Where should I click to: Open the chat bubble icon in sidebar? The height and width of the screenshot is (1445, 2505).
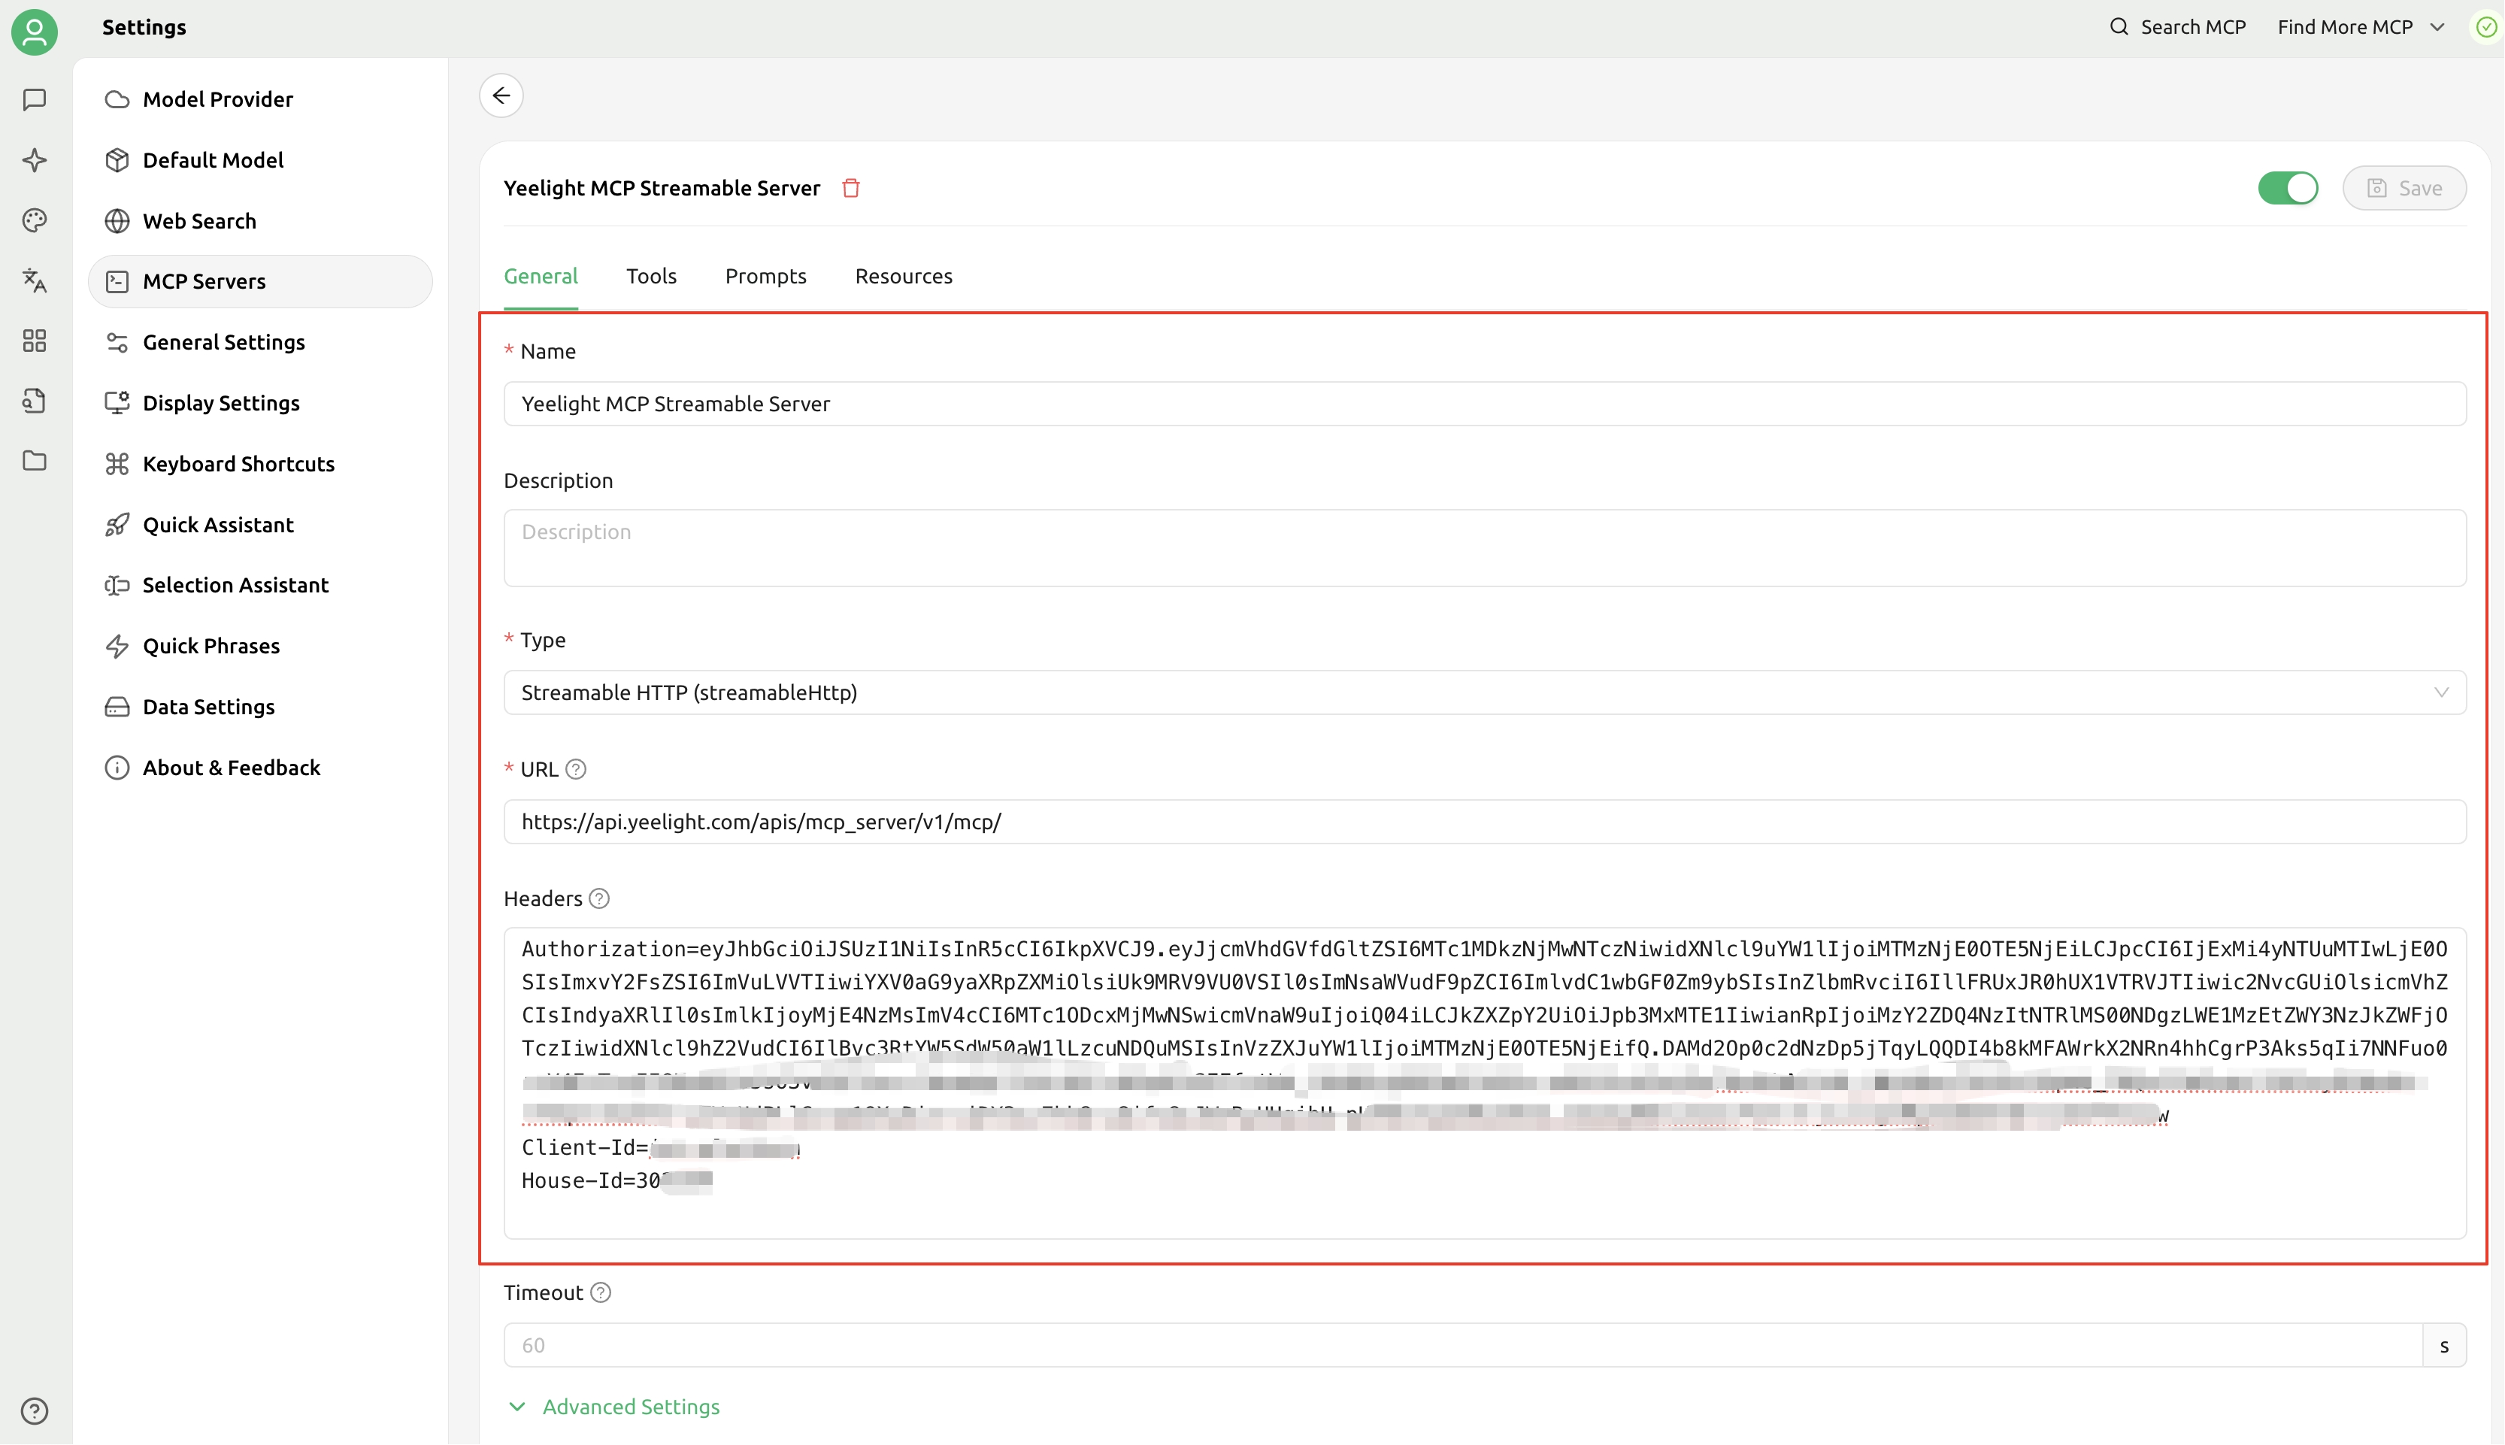(35, 99)
